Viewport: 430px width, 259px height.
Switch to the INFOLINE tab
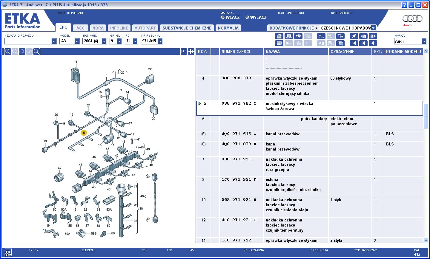pyautogui.click(x=119, y=28)
